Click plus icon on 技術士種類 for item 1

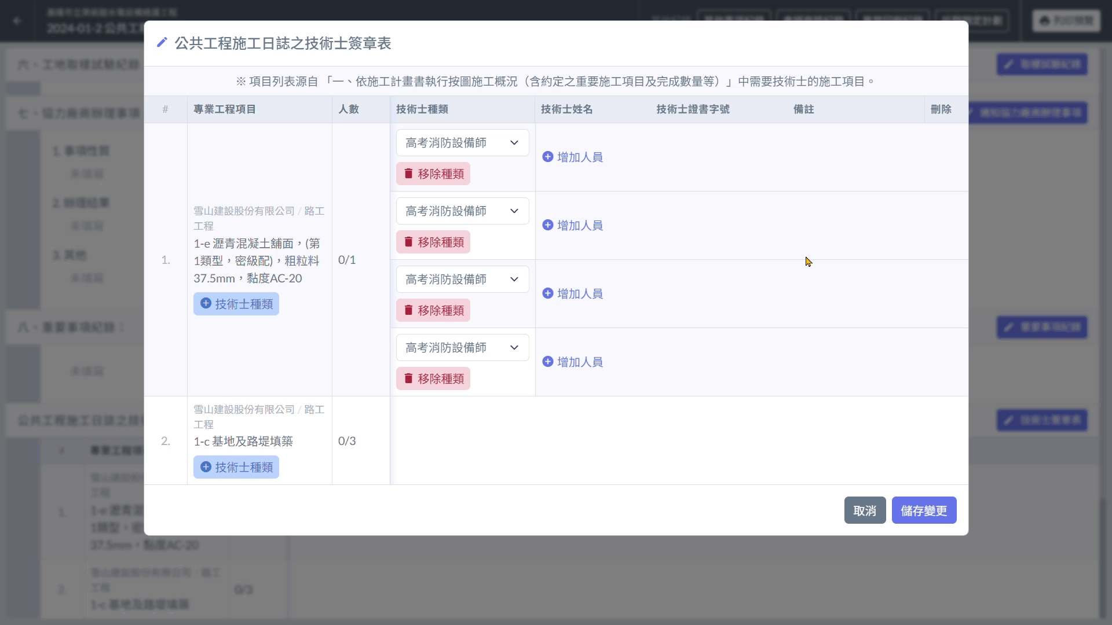point(206,303)
